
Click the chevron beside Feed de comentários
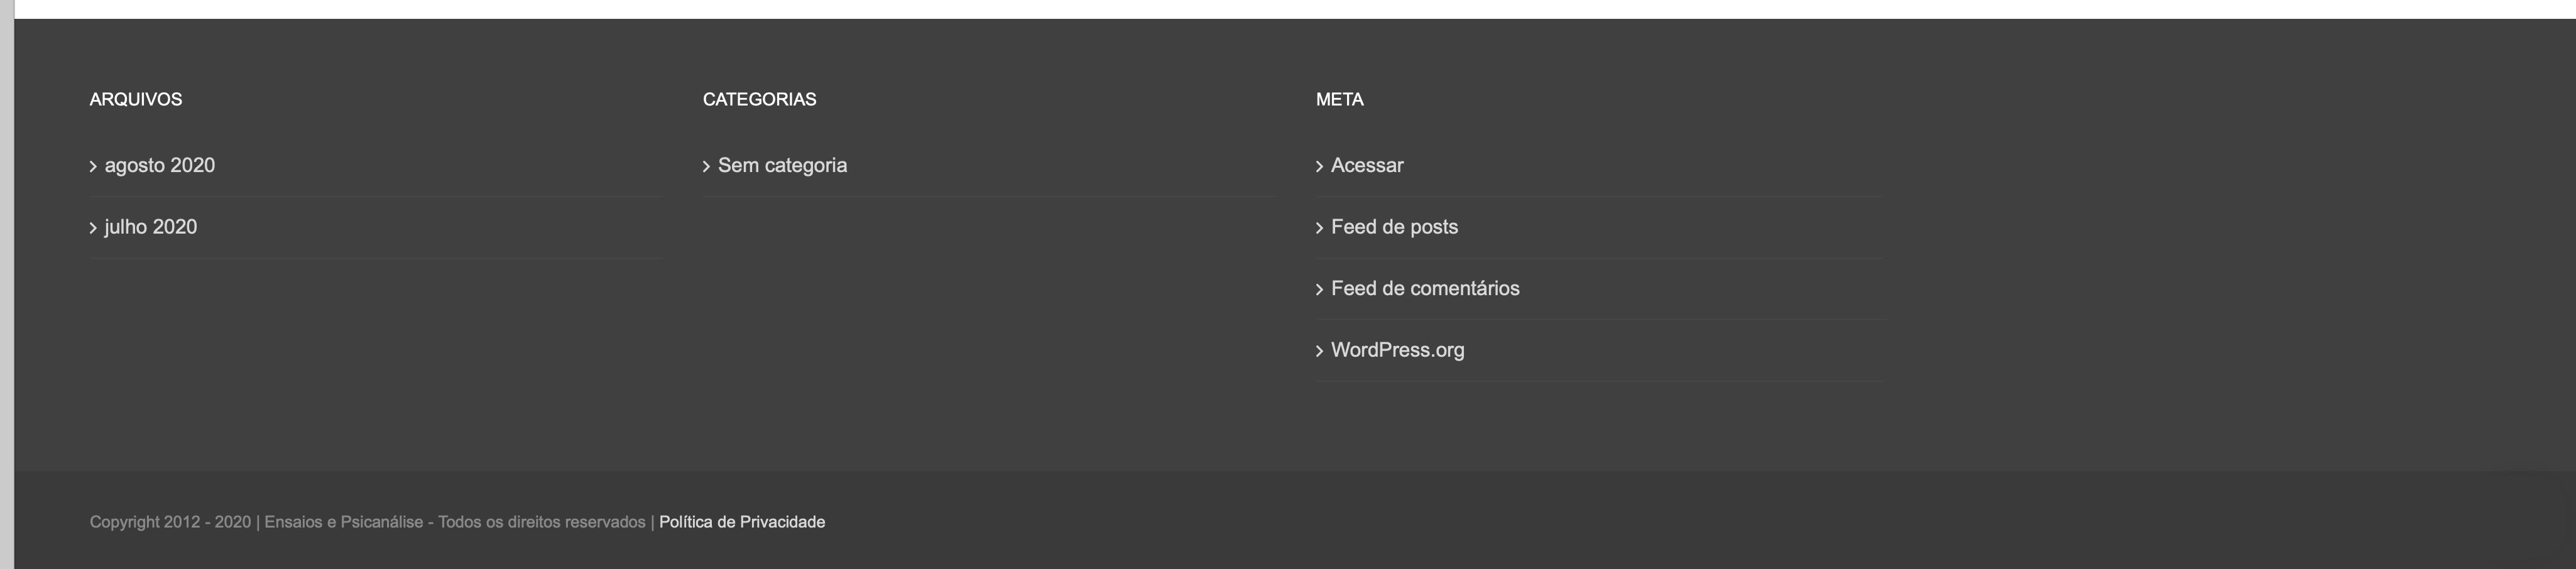(1319, 290)
